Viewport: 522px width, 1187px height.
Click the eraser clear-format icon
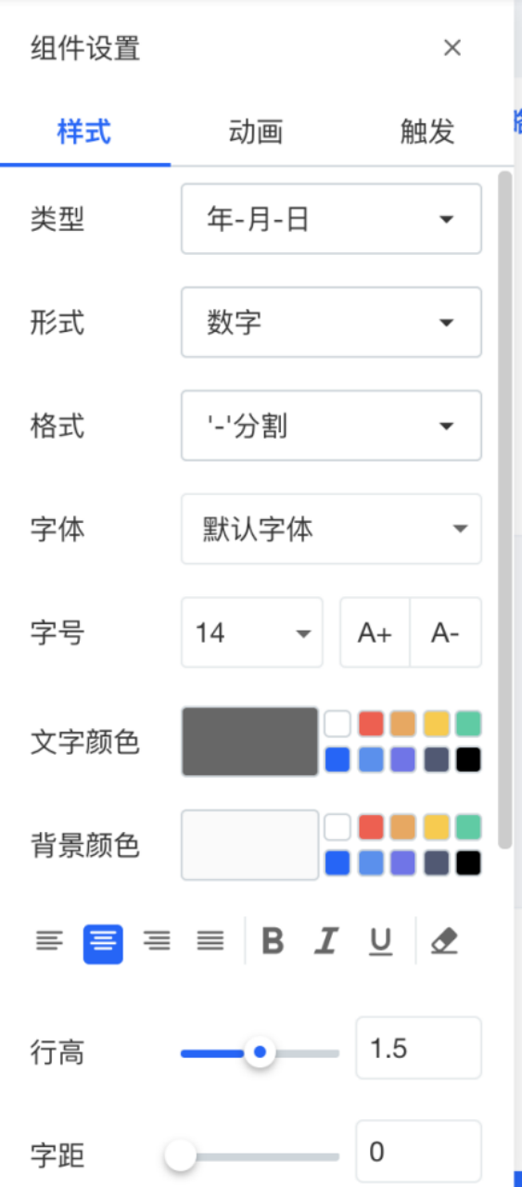(445, 942)
